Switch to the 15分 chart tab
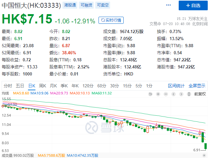Screen dimensions: 208x158 127,86
